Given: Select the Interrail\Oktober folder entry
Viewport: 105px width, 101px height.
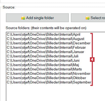Looking at the screenshot, I should (46, 78).
